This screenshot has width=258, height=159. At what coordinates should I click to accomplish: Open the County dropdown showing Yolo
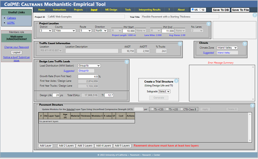pos(65,31)
